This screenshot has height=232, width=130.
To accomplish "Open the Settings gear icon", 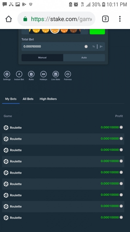I will click(7, 74).
